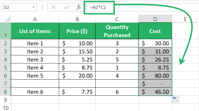The image size is (199, 111).
Task: Click the Select All corner triangle
Action: (x=7, y=19)
